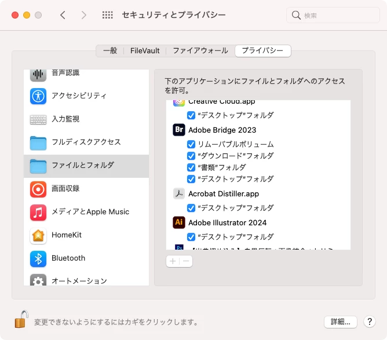Select HomeKit label in the sidebar

click(x=67, y=235)
